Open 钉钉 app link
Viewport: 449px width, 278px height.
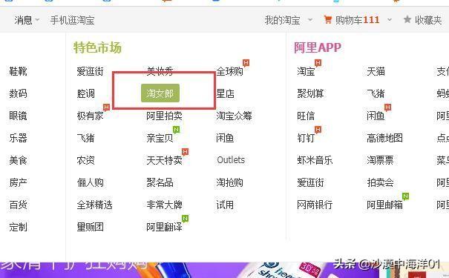[x=306, y=138]
